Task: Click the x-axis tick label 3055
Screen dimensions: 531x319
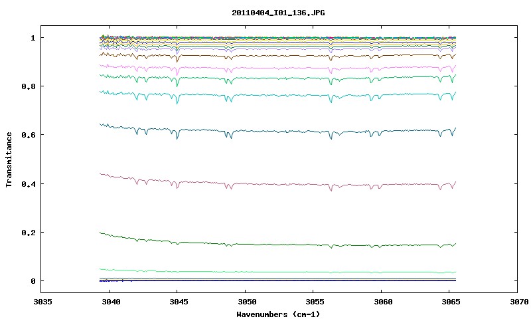Action: click(x=315, y=302)
